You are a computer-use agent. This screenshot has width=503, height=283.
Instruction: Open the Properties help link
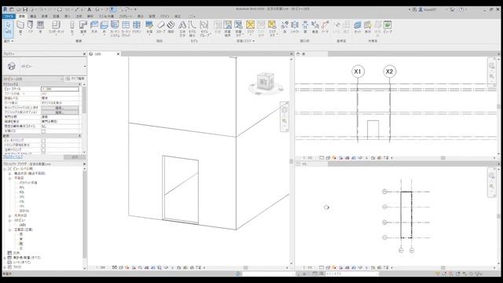[13, 156]
